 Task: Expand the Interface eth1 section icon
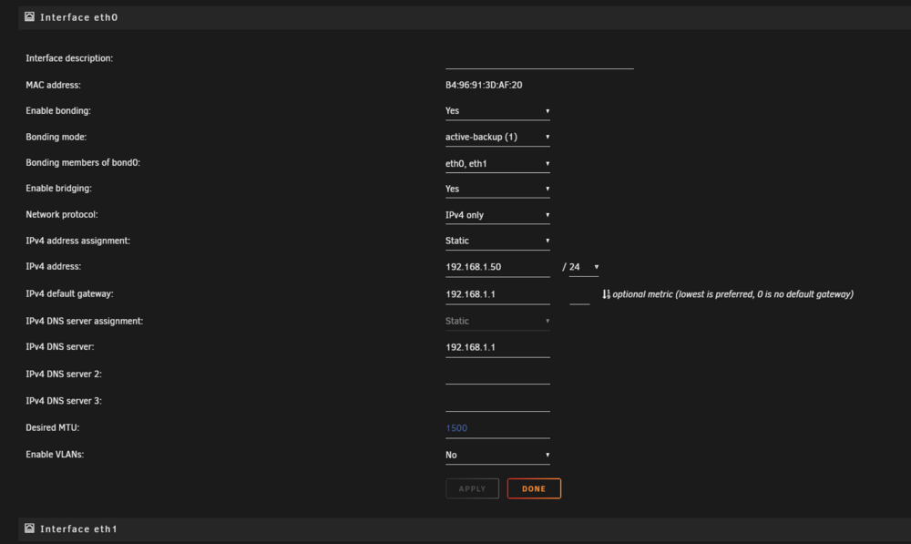(29, 529)
